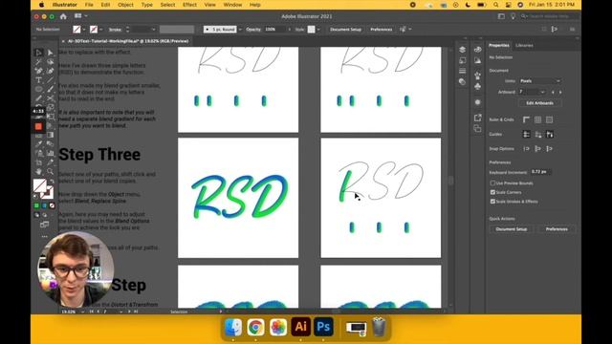Open the File menu
The image size is (612, 344).
(x=89, y=5)
